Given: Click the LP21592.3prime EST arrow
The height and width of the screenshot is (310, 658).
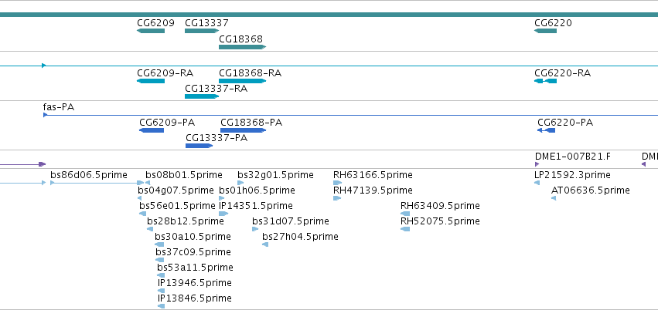Looking at the screenshot, I should point(537,183).
